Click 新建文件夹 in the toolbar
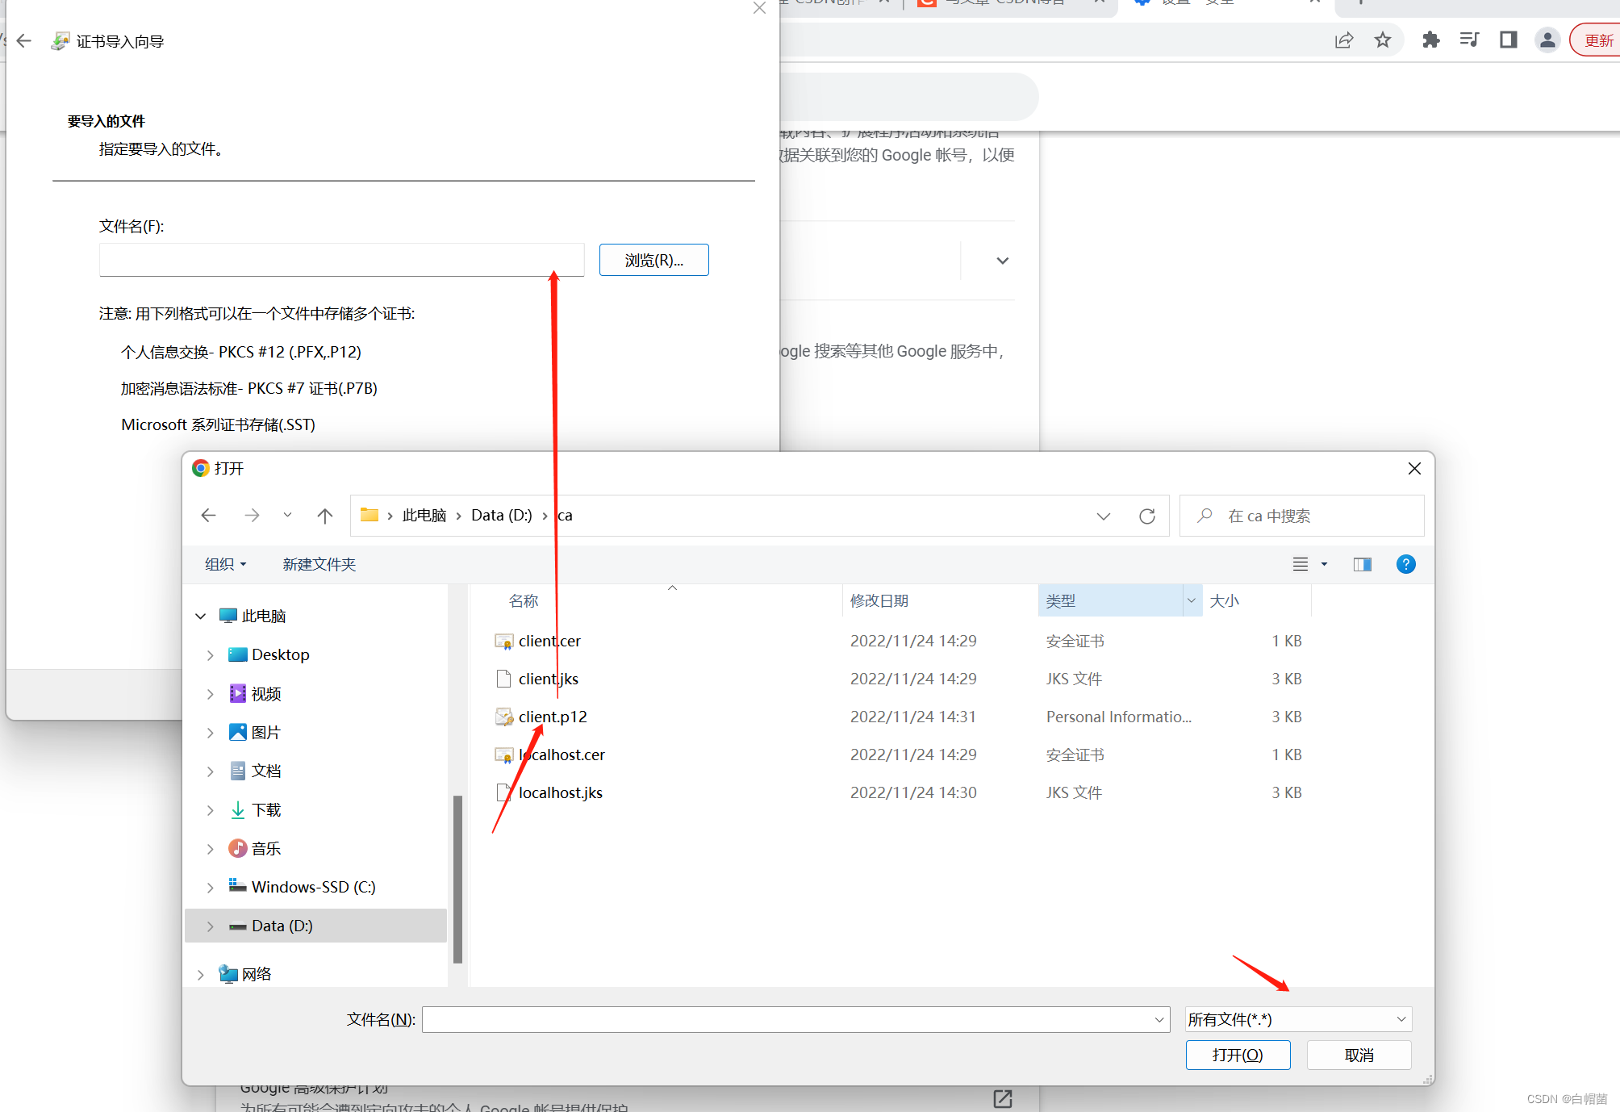Image resolution: width=1620 pixels, height=1112 pixels. [319, 564]
